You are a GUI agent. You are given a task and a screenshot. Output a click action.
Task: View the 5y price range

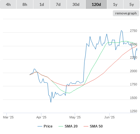tap(131, 4)
